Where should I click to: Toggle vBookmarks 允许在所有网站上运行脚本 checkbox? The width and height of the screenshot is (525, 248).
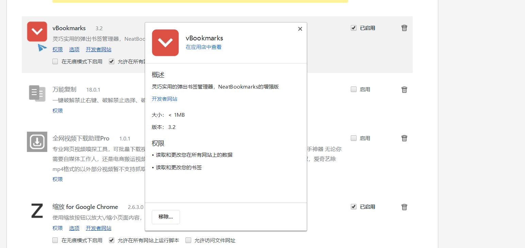[x=111, y=61]
